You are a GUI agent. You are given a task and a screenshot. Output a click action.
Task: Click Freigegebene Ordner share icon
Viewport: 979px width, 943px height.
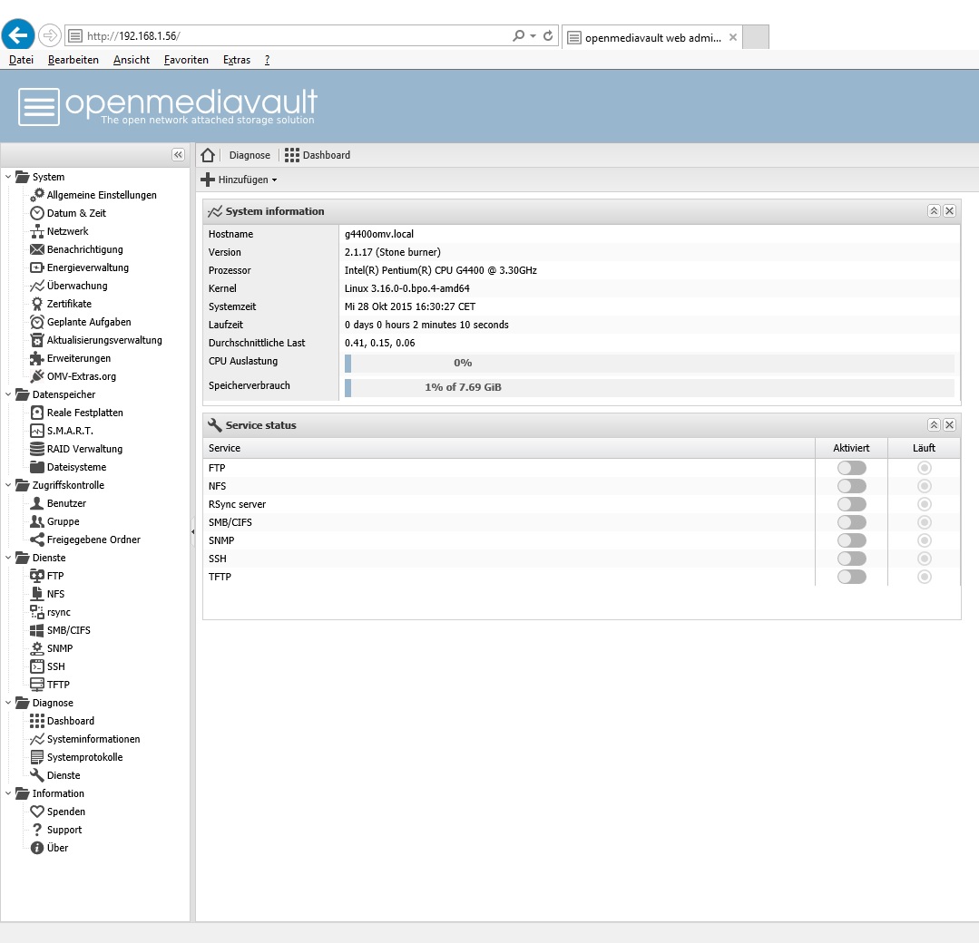(37, 540)
